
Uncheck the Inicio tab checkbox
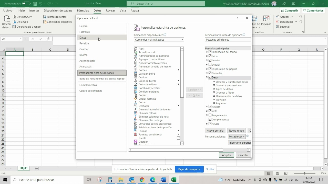(x=210, y=56)
